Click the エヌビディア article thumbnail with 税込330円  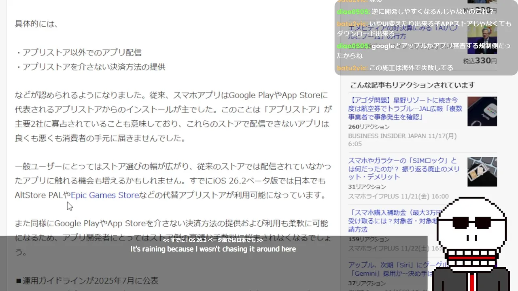[x=482, y=38]
